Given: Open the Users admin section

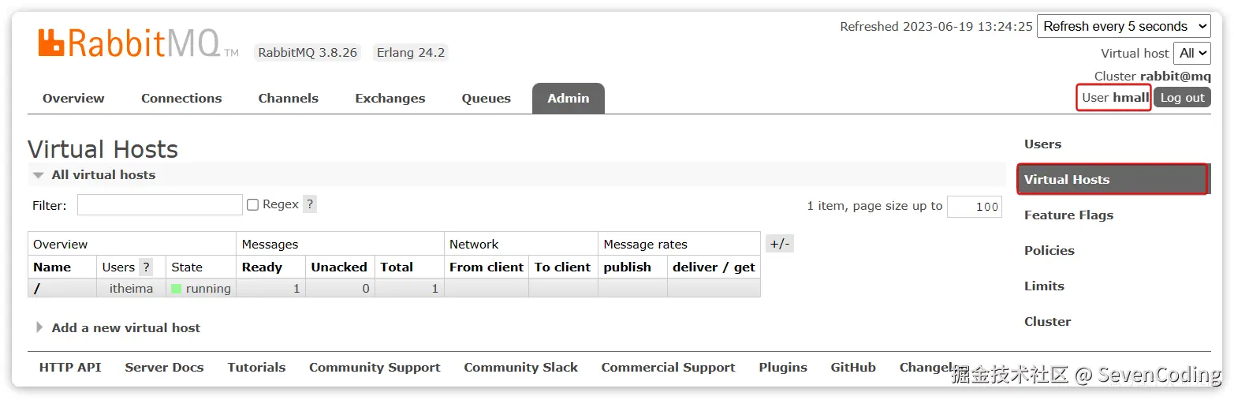Looking at the screenshot, I should coord(1042,144).
